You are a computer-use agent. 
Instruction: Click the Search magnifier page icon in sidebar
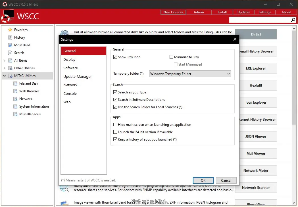pos(10,53)
